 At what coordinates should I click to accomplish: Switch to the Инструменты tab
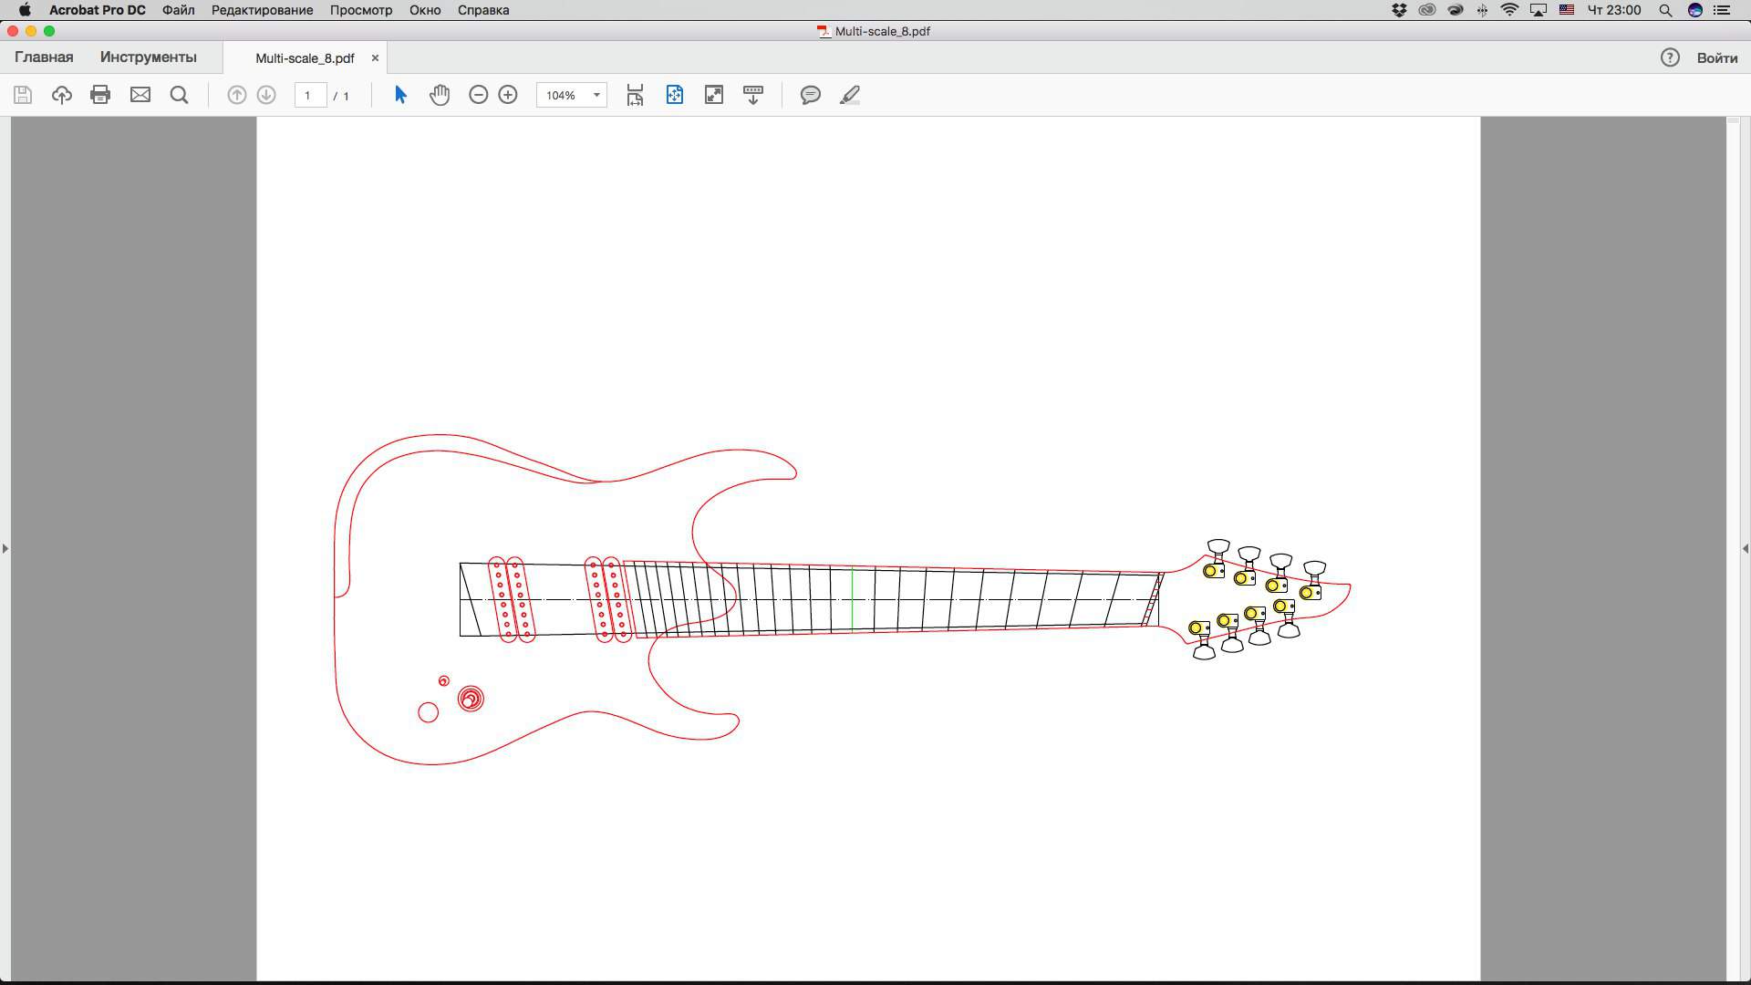point(148,57)
